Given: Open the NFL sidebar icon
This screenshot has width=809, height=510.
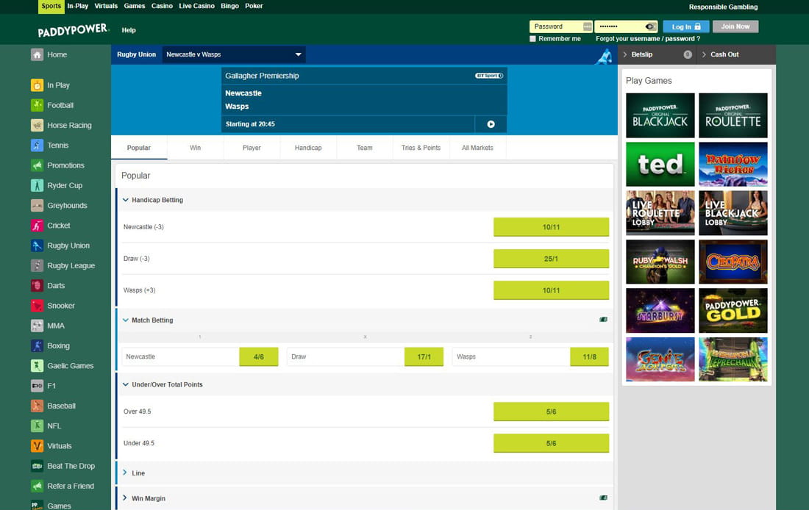Looking at the screenshot, I should pyautogui.click(x=38, y=426).
